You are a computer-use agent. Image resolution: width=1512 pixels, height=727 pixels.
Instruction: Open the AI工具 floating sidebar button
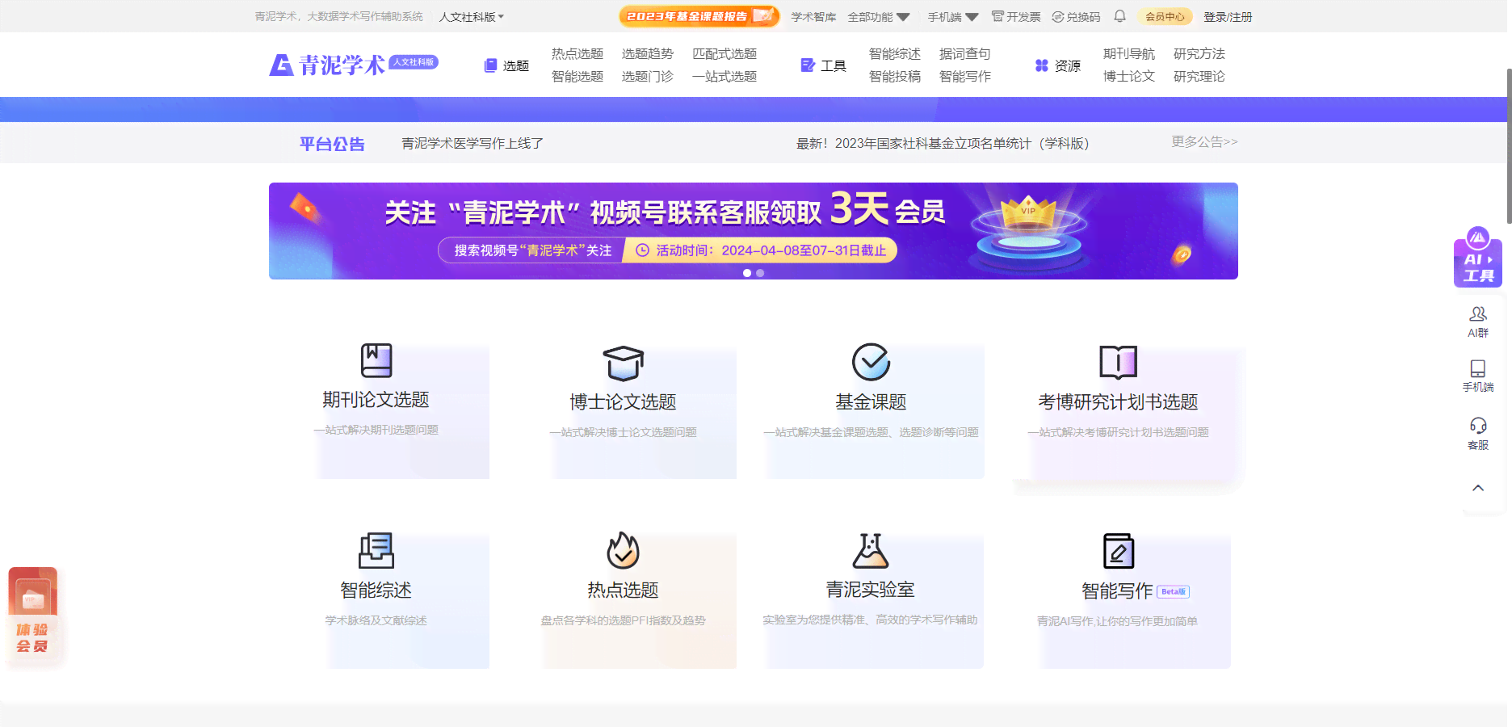(1478, 258)
